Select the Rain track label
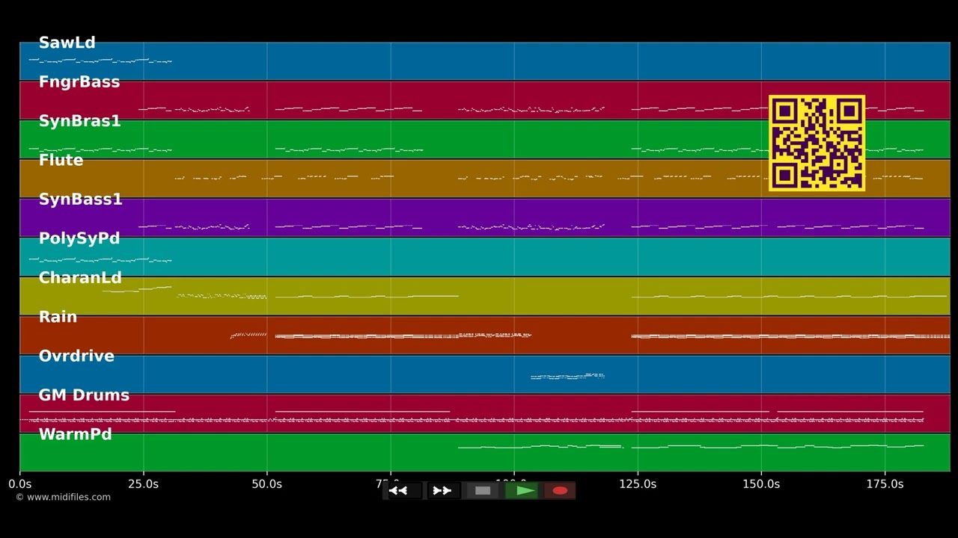Image resolution: width=958 pixels, height=538 pixels. point(58,317)
